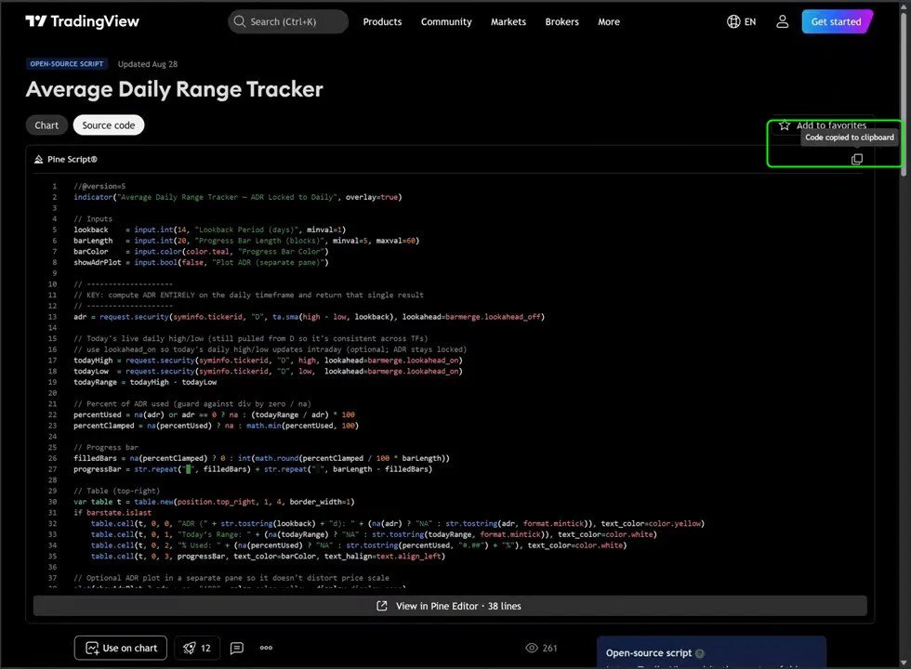Switch to the Chart tab
Screen dimensions: 911x669
(46, 125)
